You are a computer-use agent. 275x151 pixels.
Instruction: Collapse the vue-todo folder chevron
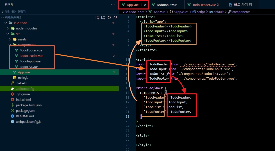pos(6,23)
